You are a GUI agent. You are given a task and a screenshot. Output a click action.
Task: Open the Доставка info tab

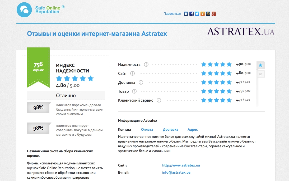click(170, 130)
